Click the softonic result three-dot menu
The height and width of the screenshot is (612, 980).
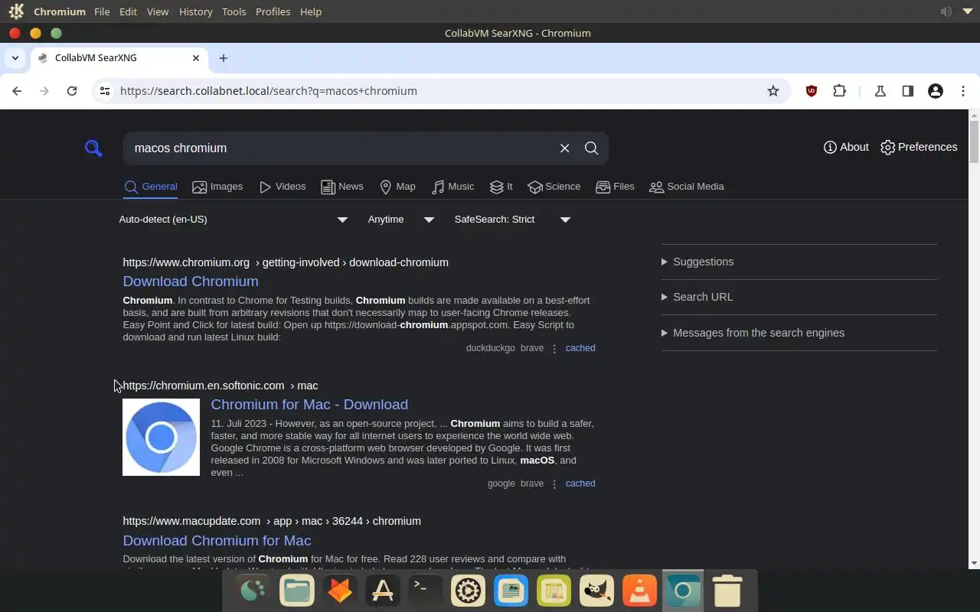tap(554, 483)
